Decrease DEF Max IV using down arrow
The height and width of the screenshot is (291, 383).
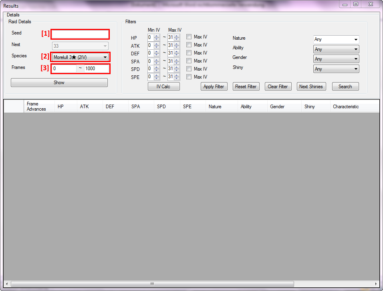(176, 54)
